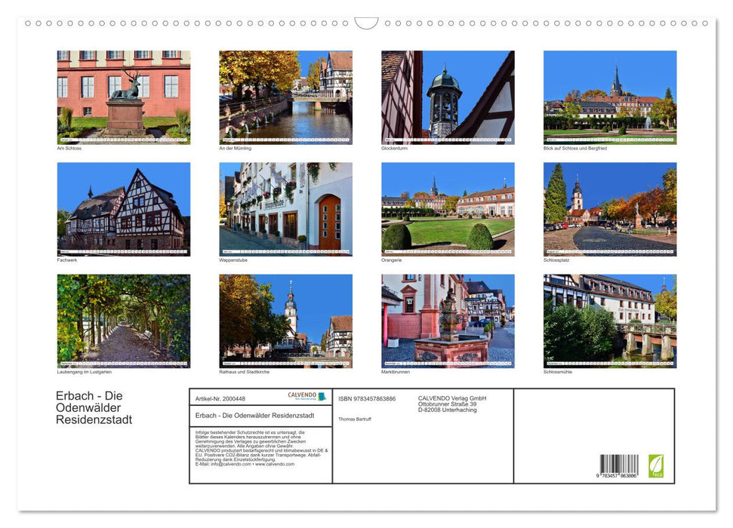
Task: Open the Erbach - Die Odenwälder Residenzstadt title row
Action: coord(257,413)
